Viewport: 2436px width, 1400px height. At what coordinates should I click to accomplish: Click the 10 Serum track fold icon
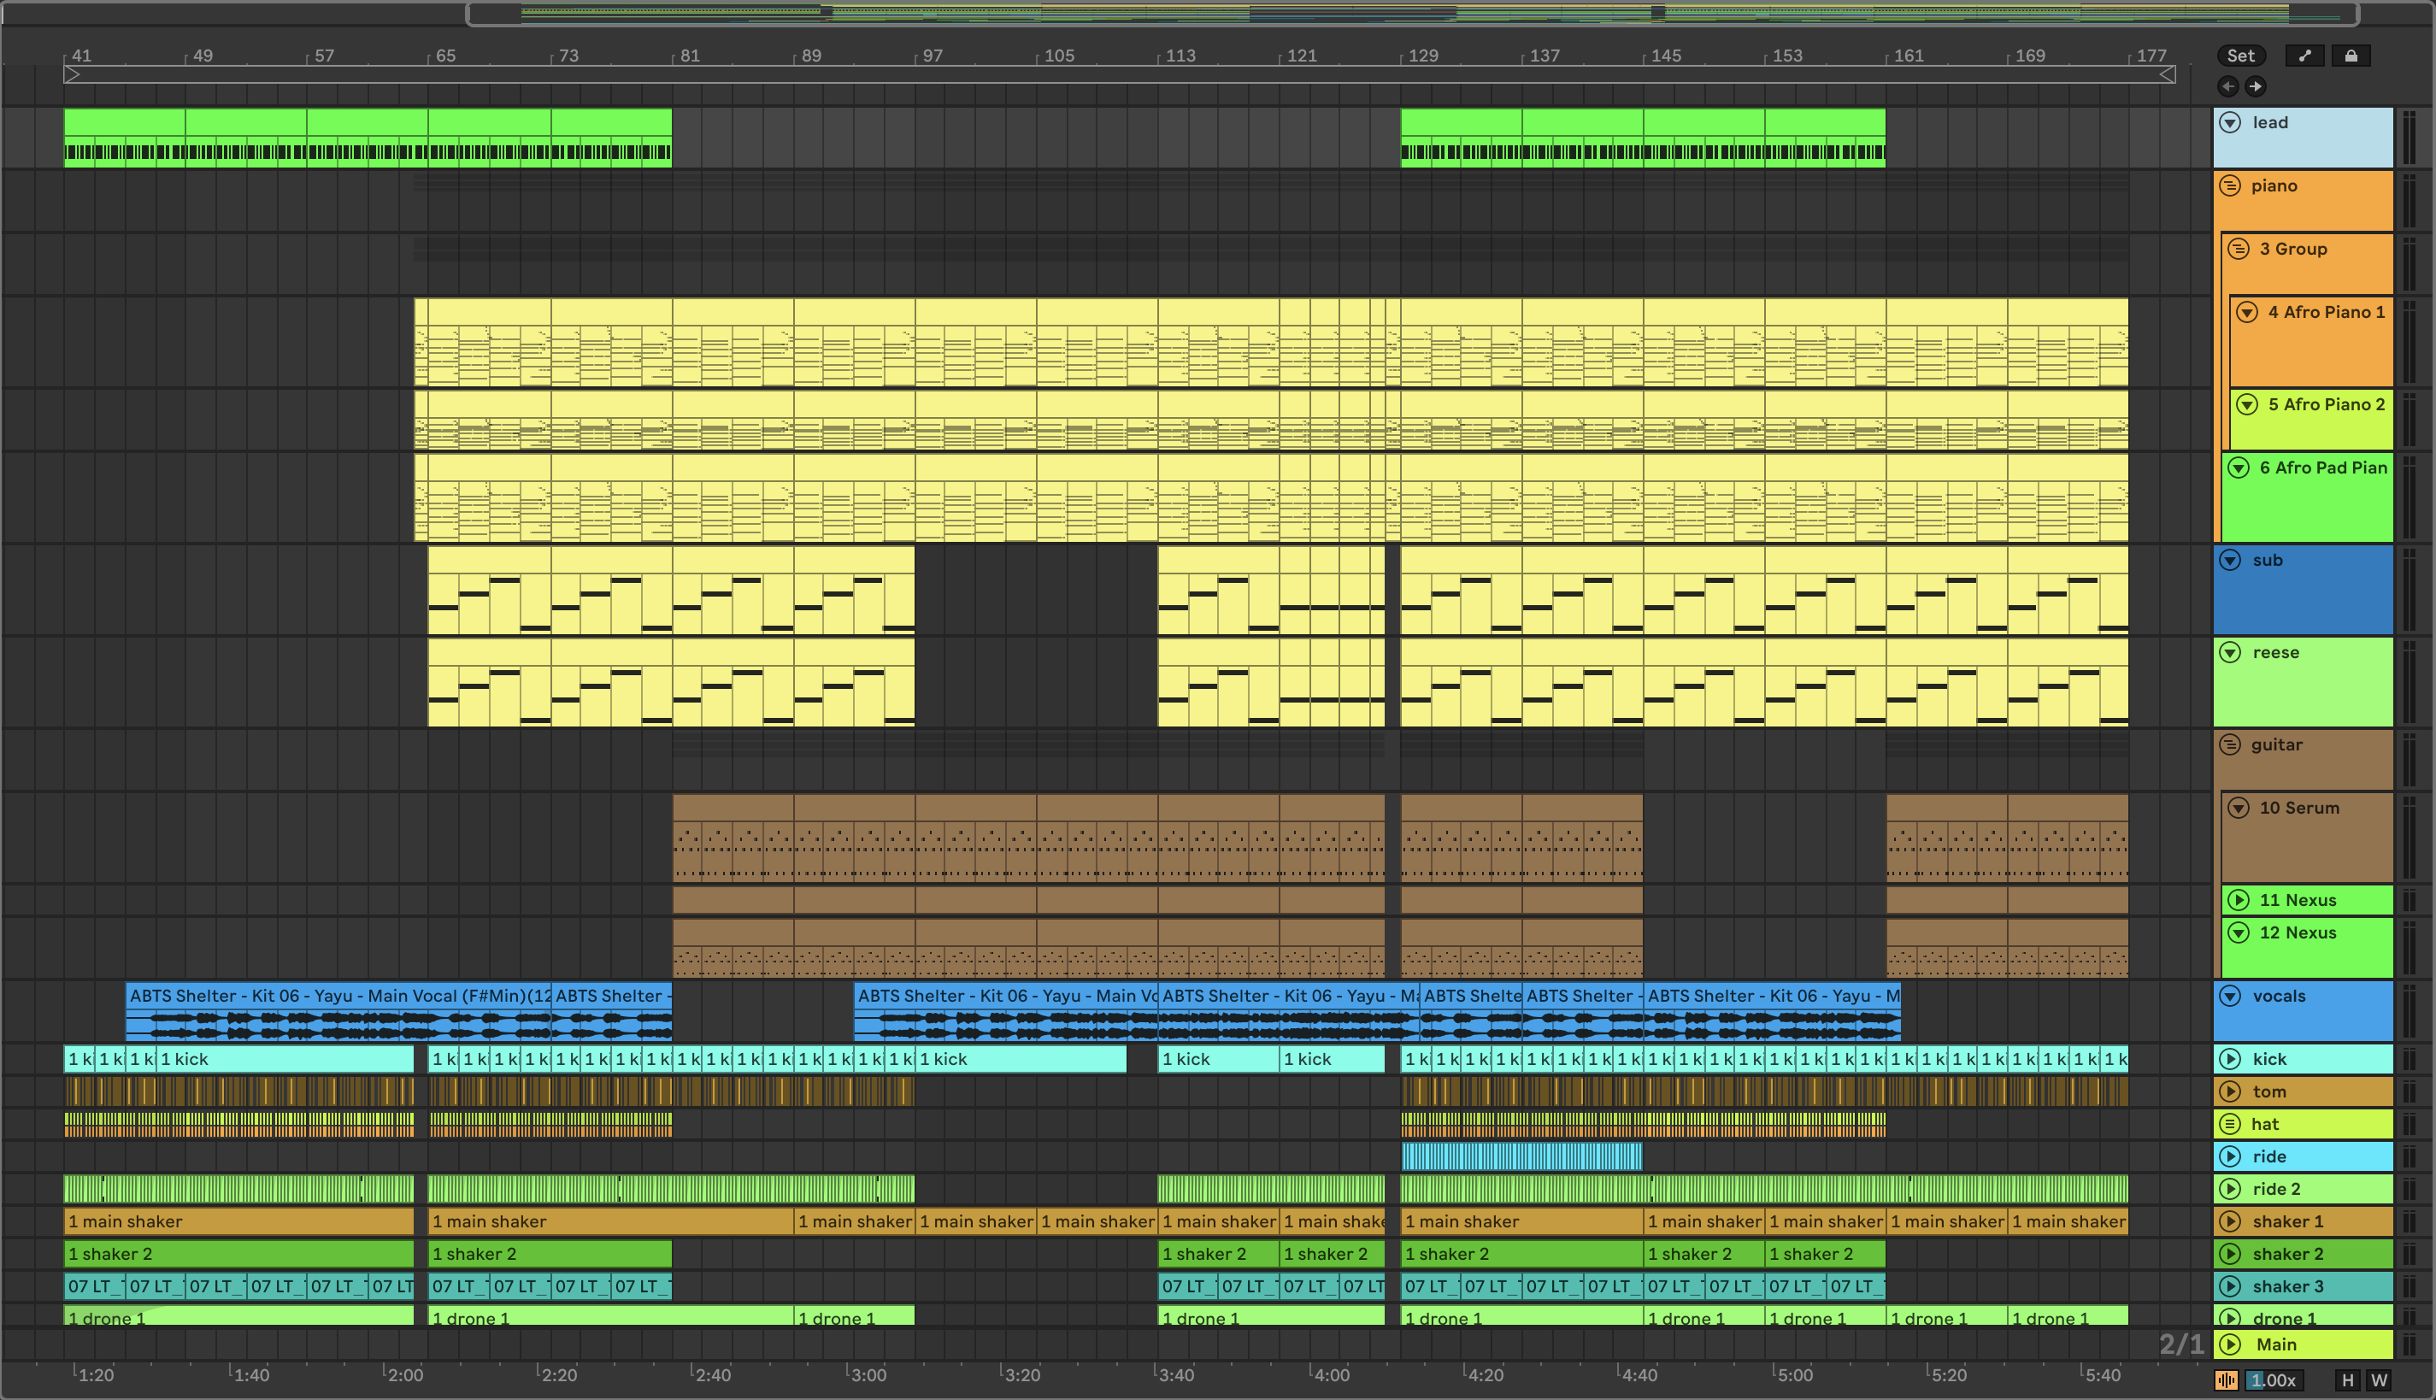(2239, 809)
